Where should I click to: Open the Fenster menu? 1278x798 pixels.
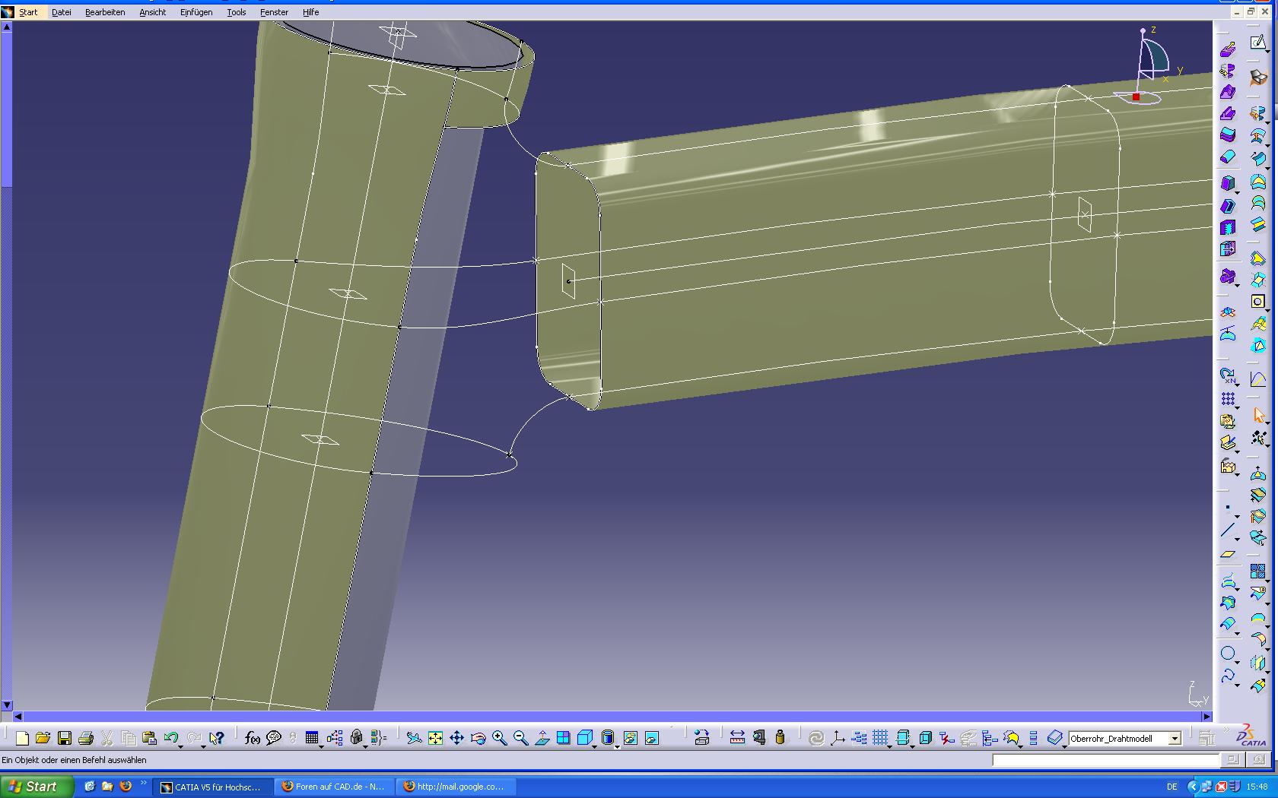[x=274, y=12]
